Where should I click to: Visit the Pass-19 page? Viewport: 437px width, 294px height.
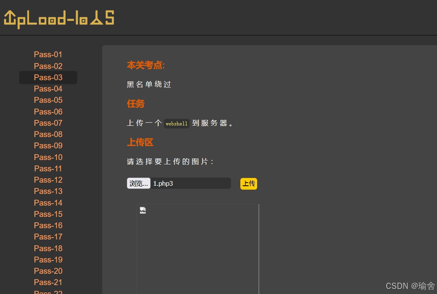click(48, 260)
